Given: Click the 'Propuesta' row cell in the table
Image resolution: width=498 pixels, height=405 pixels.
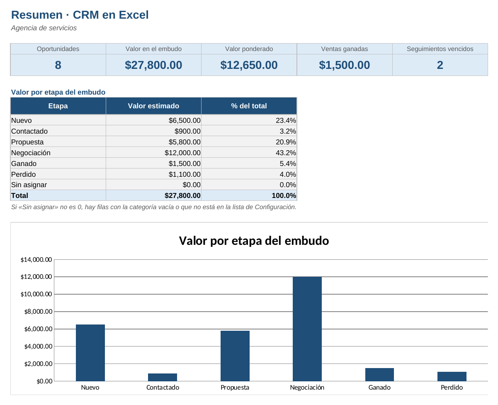Looking at the screenshot, I should [x=58, y=142].
